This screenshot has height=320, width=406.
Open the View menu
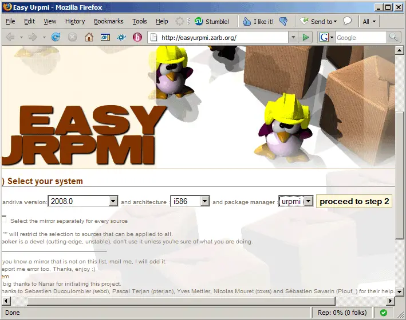50,22
